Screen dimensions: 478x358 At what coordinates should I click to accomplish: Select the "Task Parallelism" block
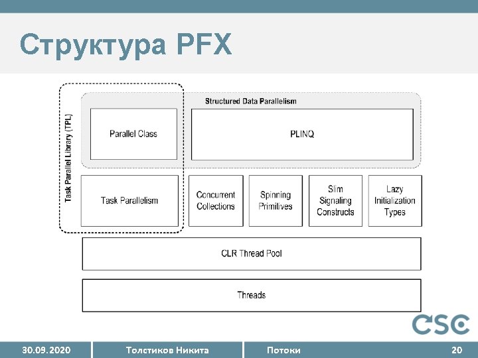pyautogui.click(x=129, y=201)
